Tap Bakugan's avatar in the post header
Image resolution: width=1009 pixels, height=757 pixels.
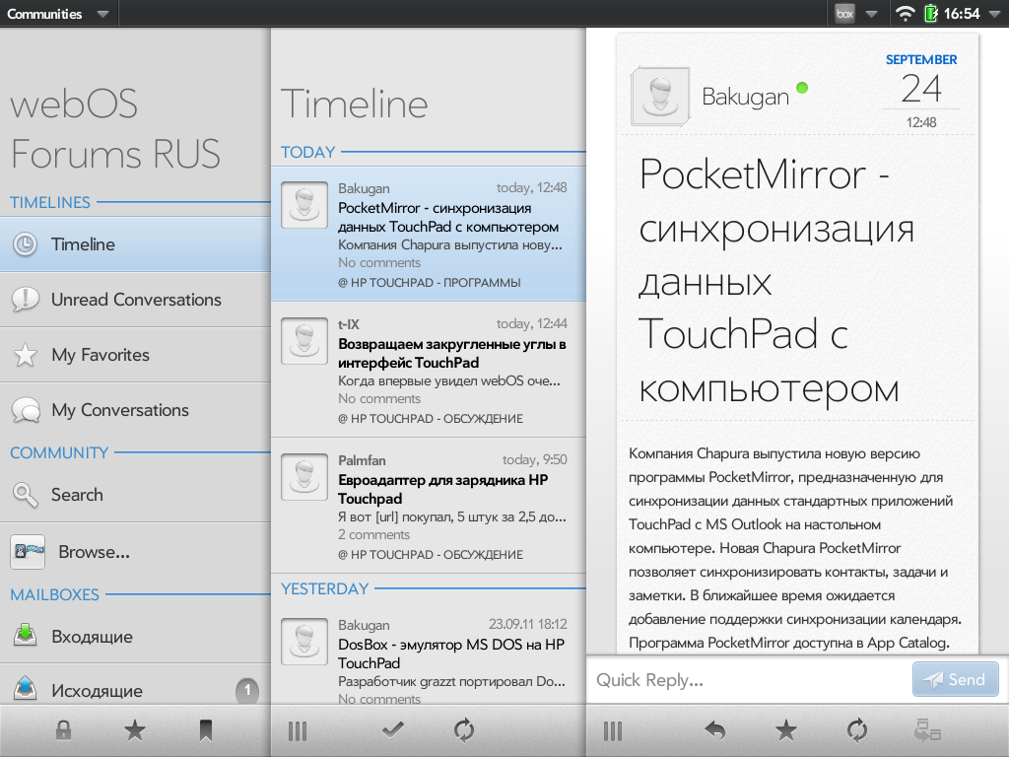click(659, 97)
